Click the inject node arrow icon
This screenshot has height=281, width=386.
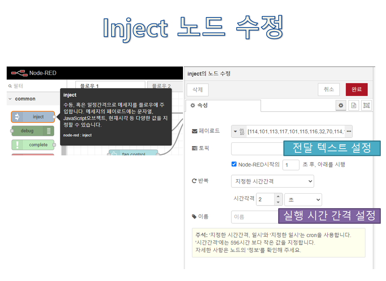click(x=17, y=117)
